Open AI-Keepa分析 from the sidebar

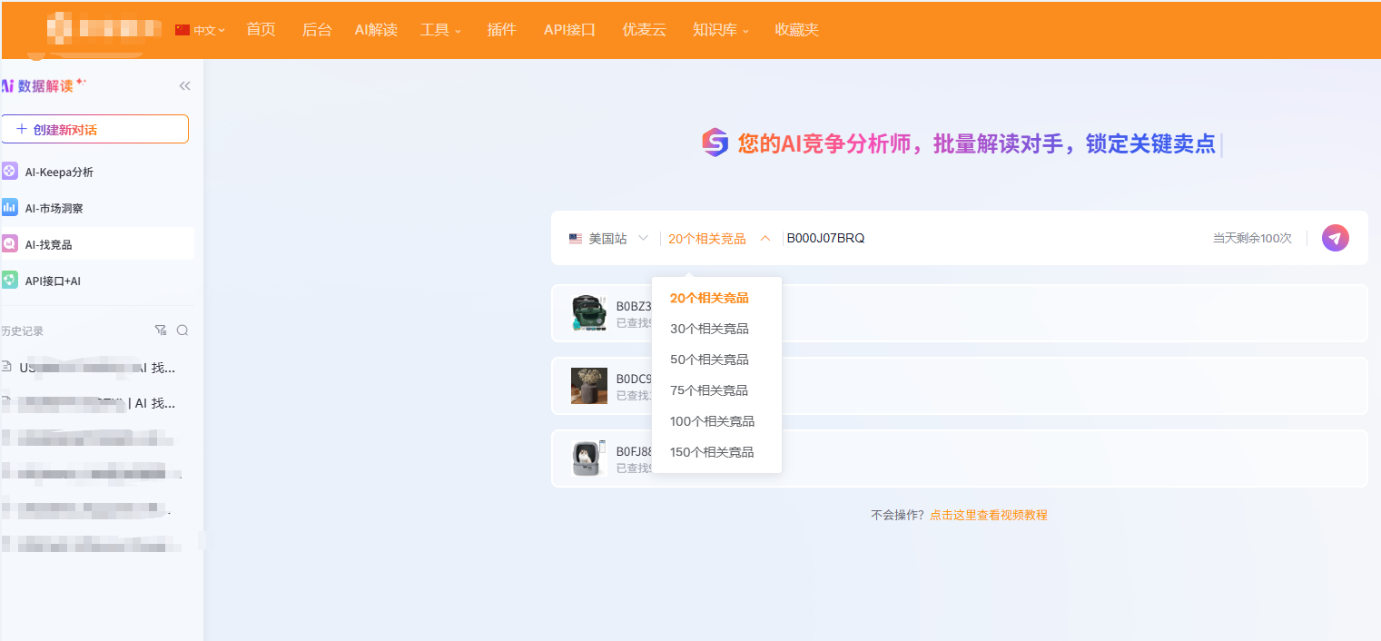click(59, 172)
